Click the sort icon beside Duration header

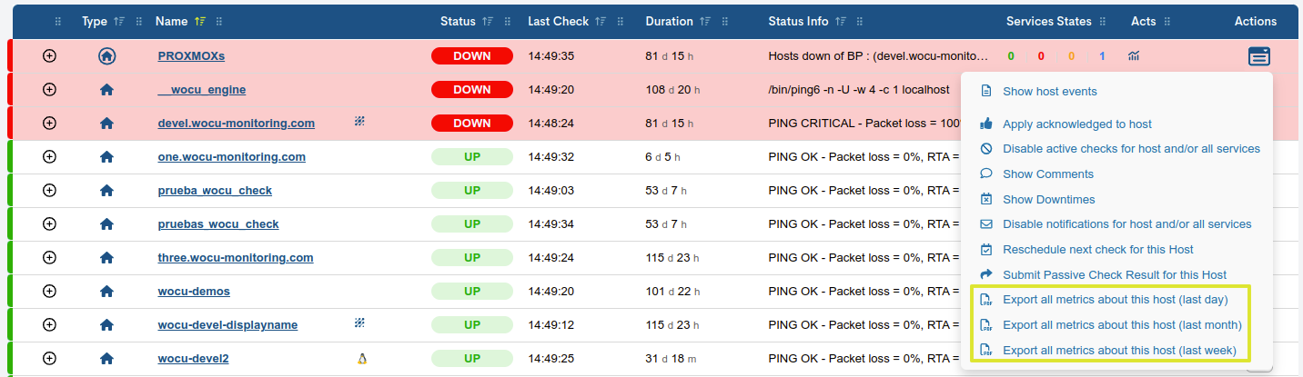click(705, 22)
